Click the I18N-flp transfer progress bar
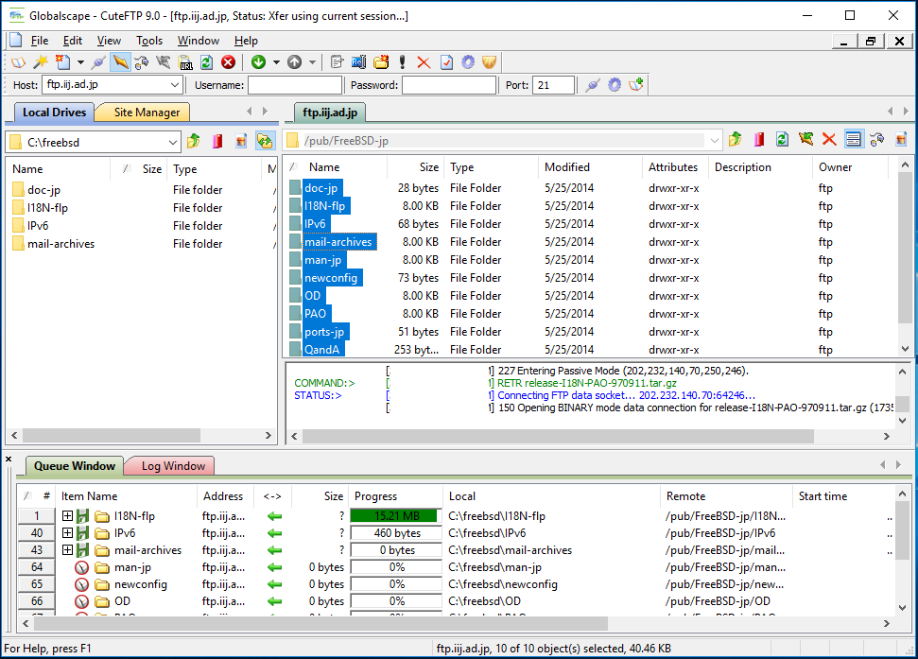 click(394, 515)
